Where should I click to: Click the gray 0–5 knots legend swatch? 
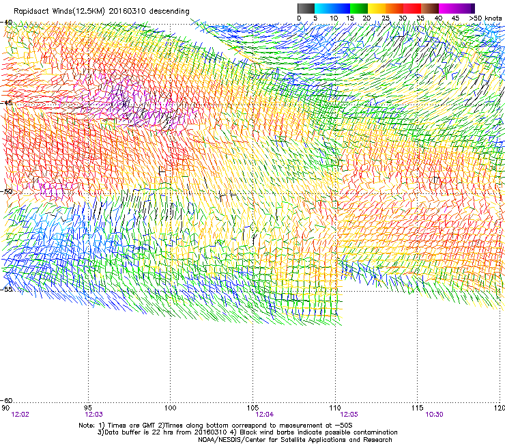(306, 8)
